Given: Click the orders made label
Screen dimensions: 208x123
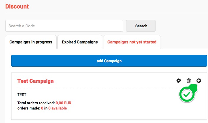Looking at the screenshot, I should [29, 108].
